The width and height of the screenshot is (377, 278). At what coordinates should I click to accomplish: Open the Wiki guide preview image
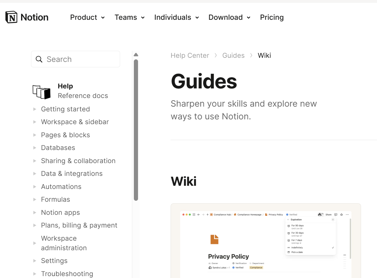[266, 241]
